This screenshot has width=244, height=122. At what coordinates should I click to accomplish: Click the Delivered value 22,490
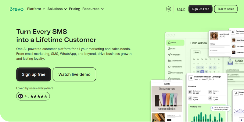[196, 93]
